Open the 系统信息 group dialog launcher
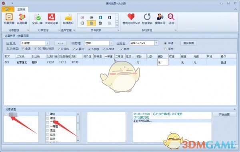The image size is (240, 152). [176, 30]
